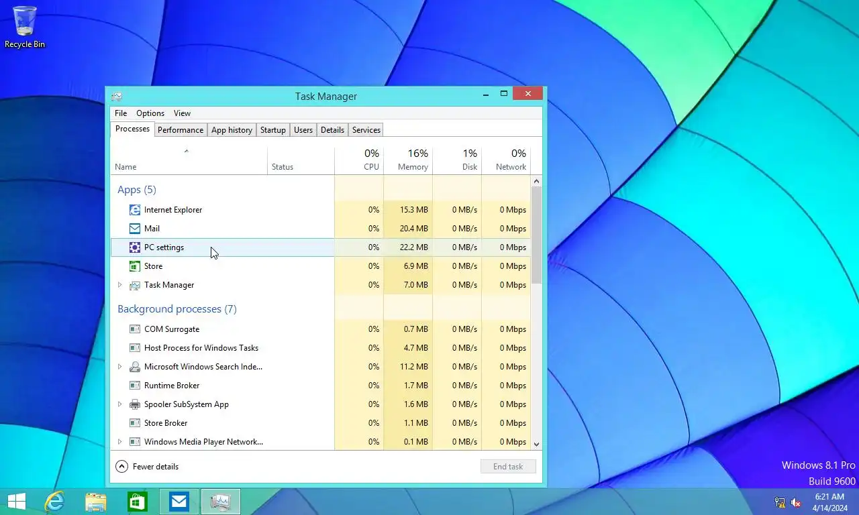
Task: Click the Store icon in the Apps list
Action: [x=135, y=266]
